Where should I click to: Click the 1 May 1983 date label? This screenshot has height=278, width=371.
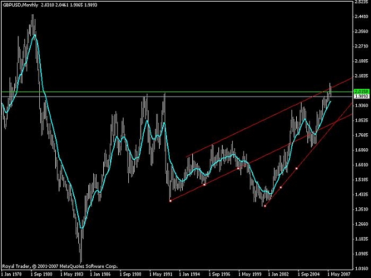coord(71,274)
